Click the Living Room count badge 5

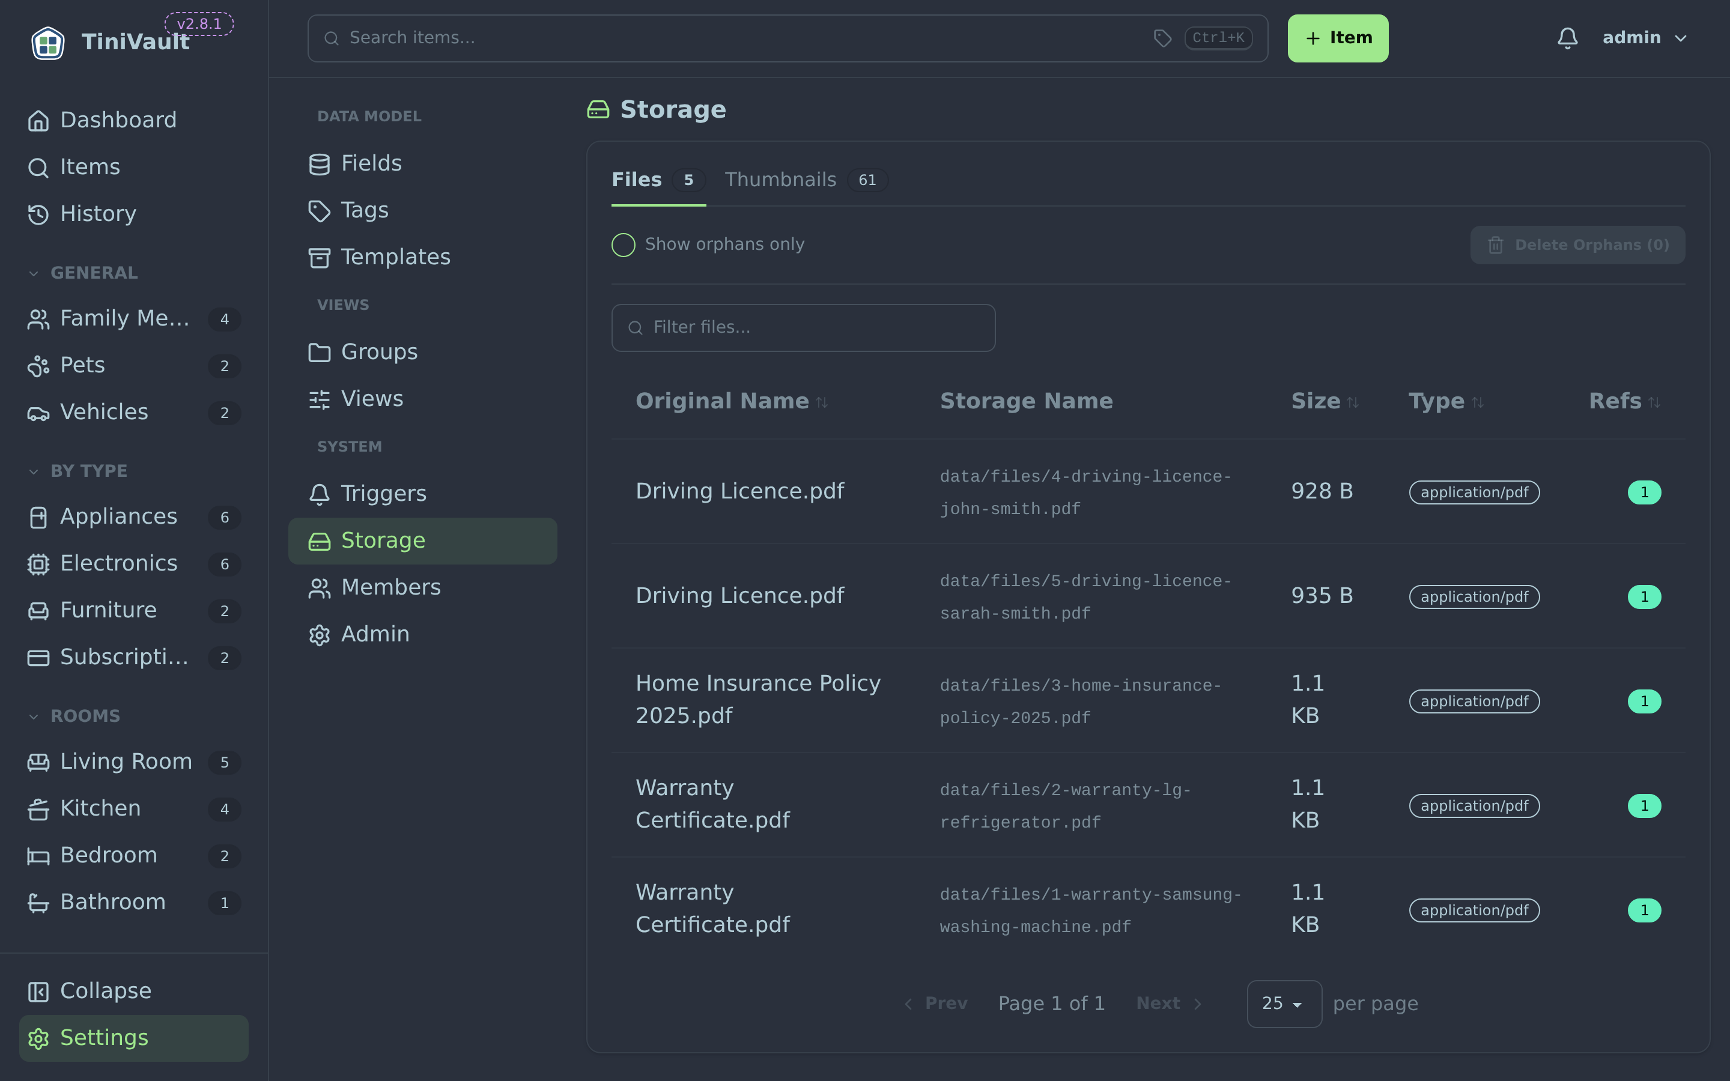pos(225,763)
